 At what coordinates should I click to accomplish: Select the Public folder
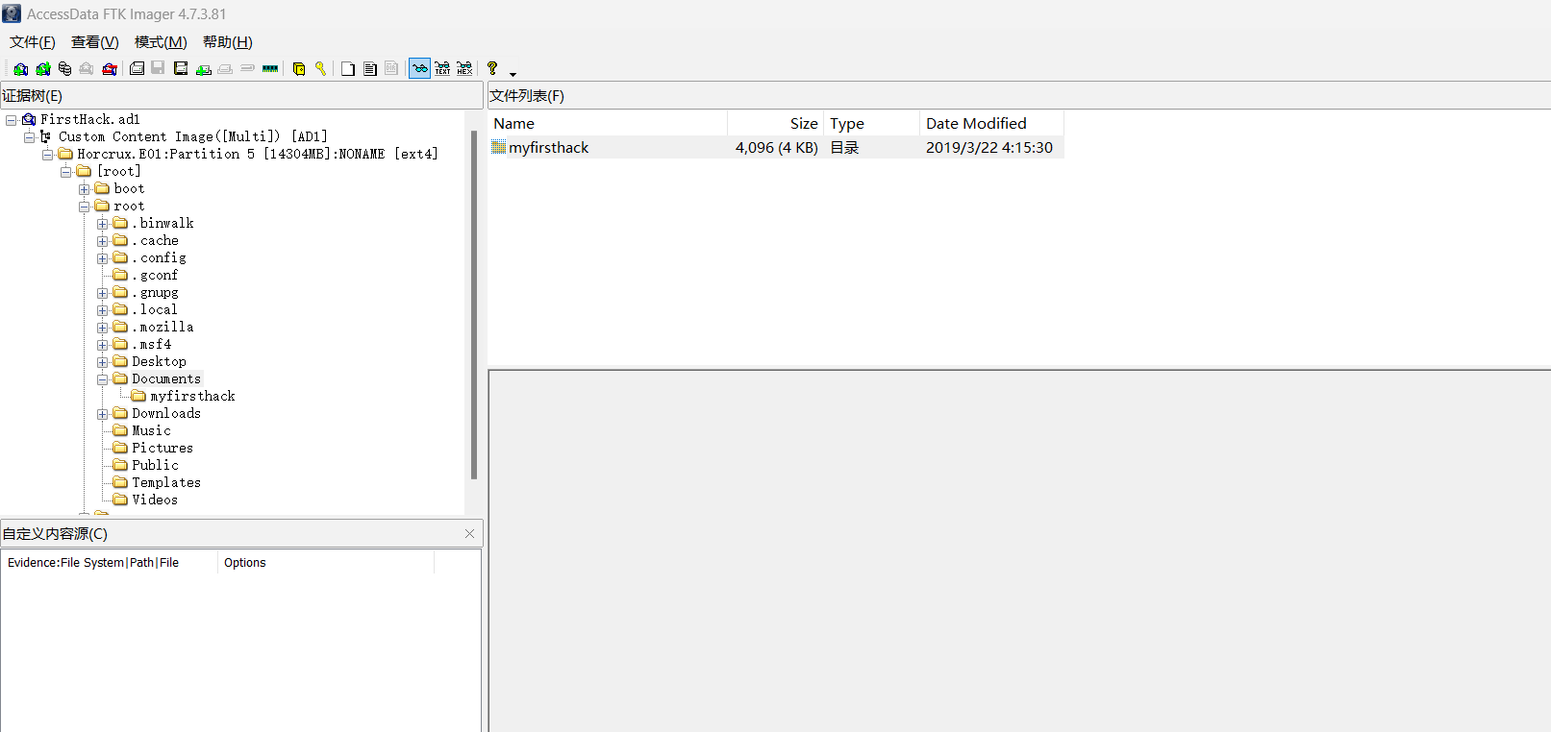[x=155, y=465]
